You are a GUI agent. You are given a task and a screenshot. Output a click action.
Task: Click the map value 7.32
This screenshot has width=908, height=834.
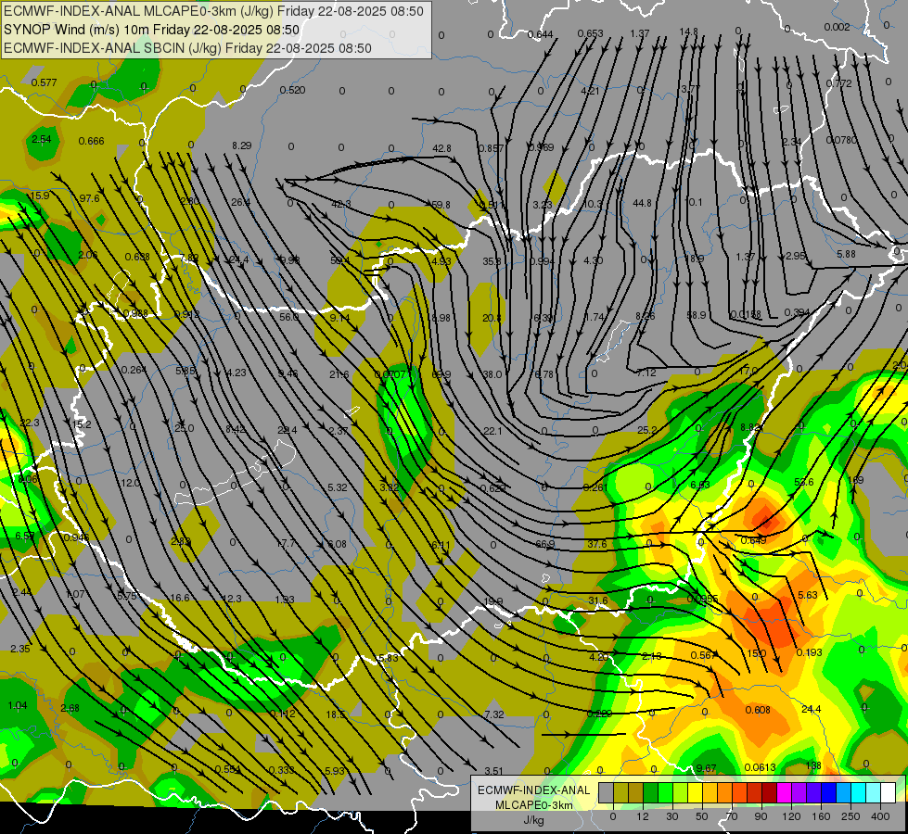[494, 714]
